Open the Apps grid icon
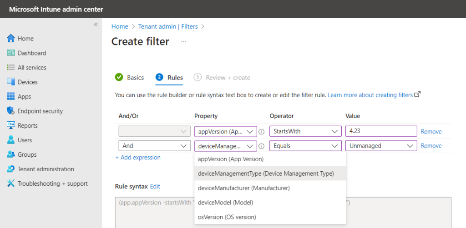This screenshot has width=466, height=228. [x=11, y=97]
